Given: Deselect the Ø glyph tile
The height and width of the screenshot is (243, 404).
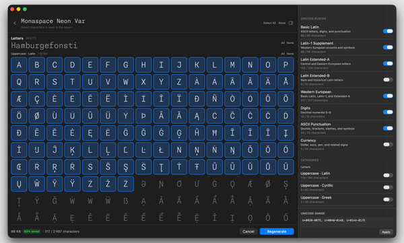Looking at the screenshot, I should pyautogui.click(x=37, y=116).
